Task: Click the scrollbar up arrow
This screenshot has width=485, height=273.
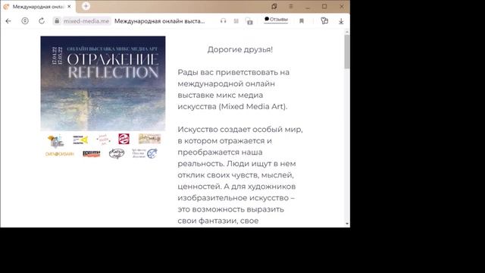Action: pyautogui.click(x=347, y=32)
